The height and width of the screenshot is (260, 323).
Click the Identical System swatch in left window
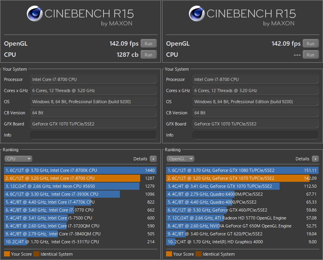37,254
